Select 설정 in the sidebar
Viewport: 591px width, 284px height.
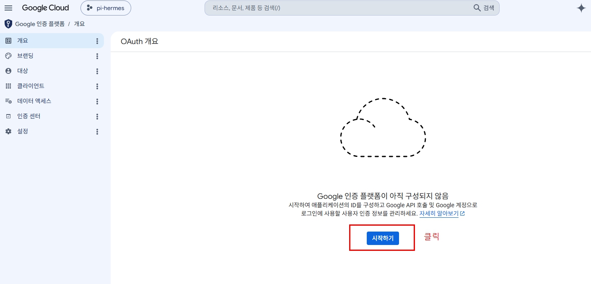pos(52,131)
